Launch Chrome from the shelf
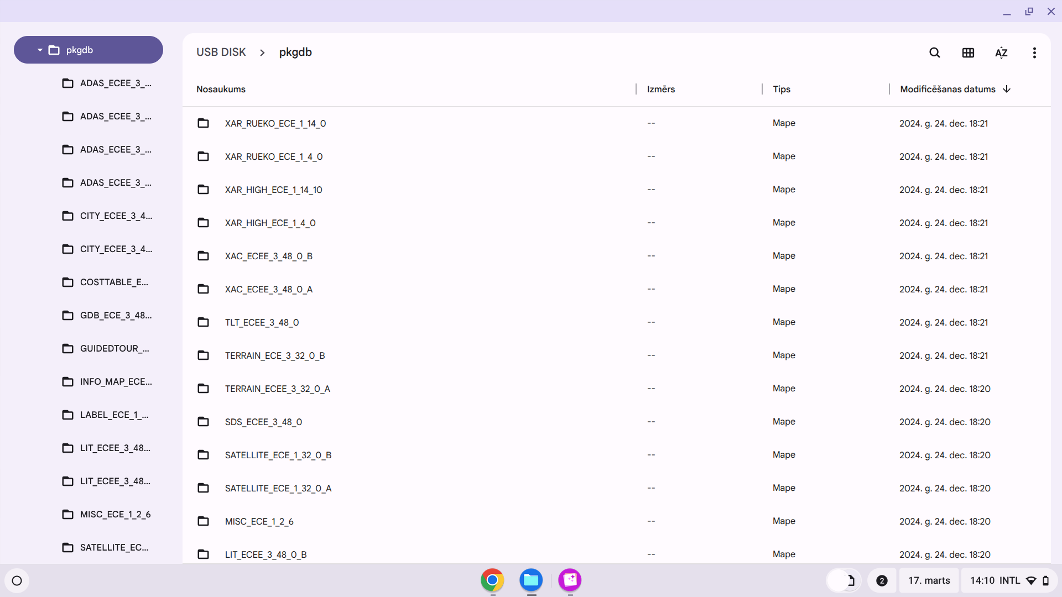 point(492,580)
